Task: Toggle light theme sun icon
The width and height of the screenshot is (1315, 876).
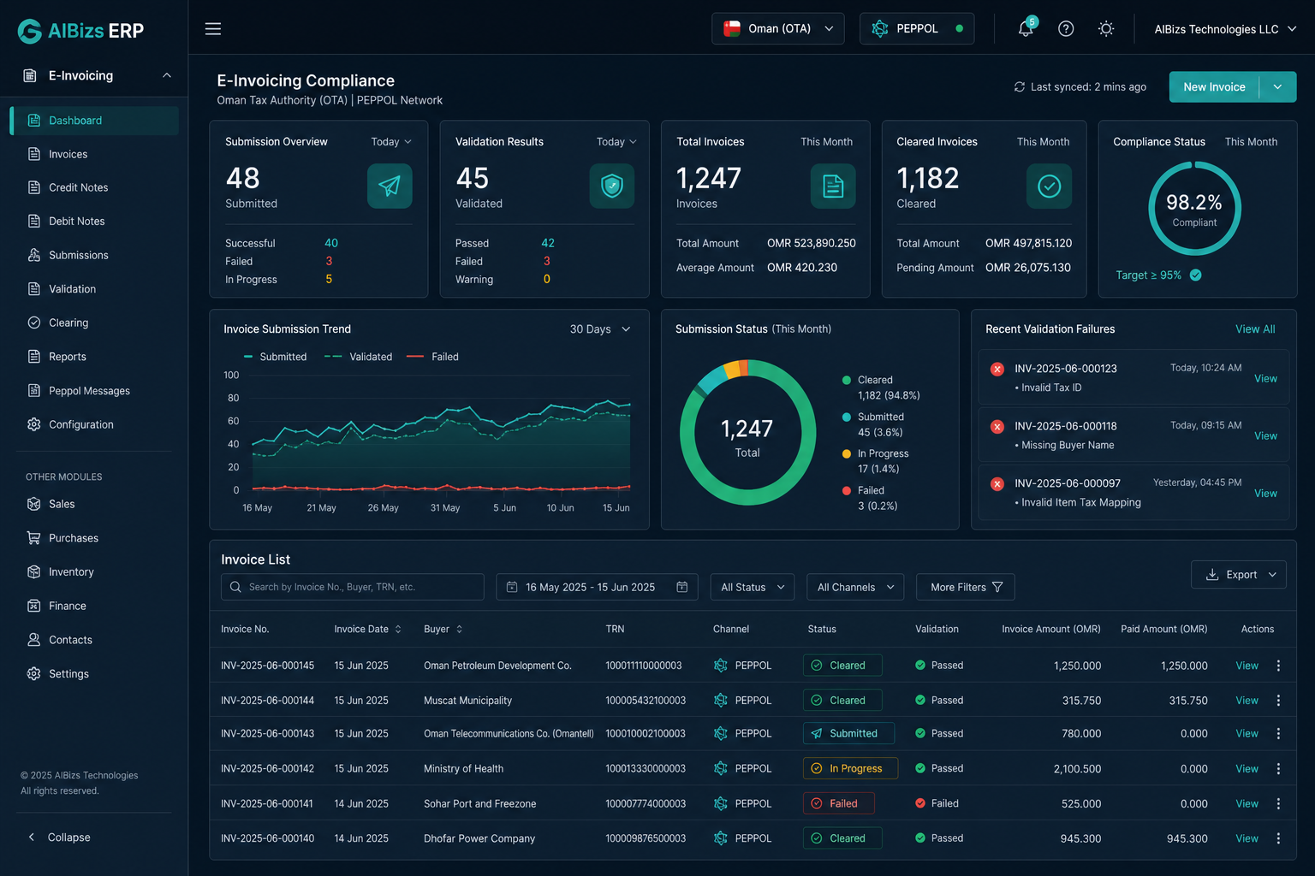Action: (1106, 29)
